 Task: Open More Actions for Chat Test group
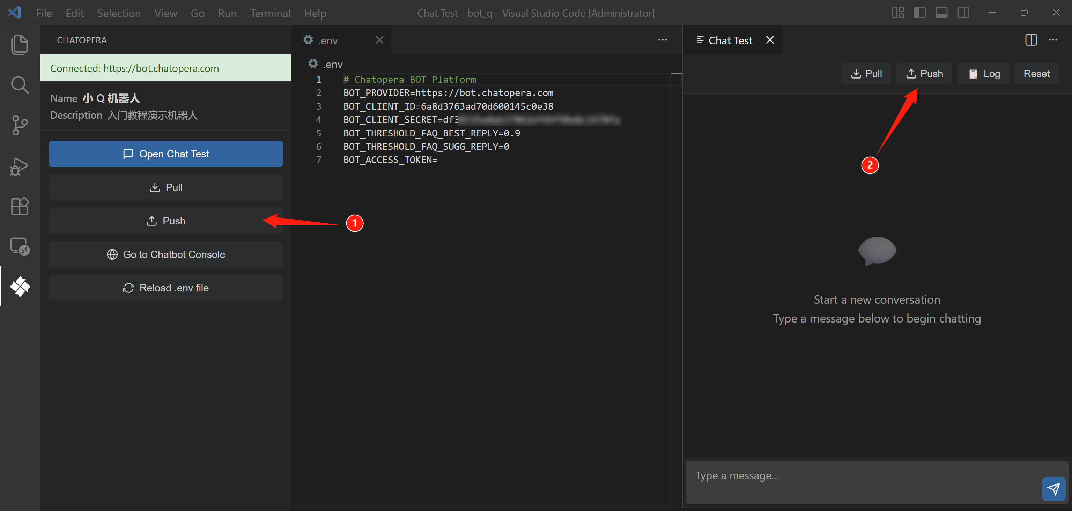point(1053,40)
